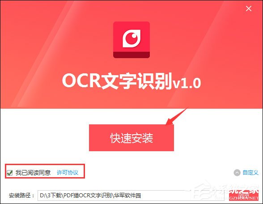Click the white pupil dot in the logo
The width and height of the screenshot is (263, 204).
(134, 36)
